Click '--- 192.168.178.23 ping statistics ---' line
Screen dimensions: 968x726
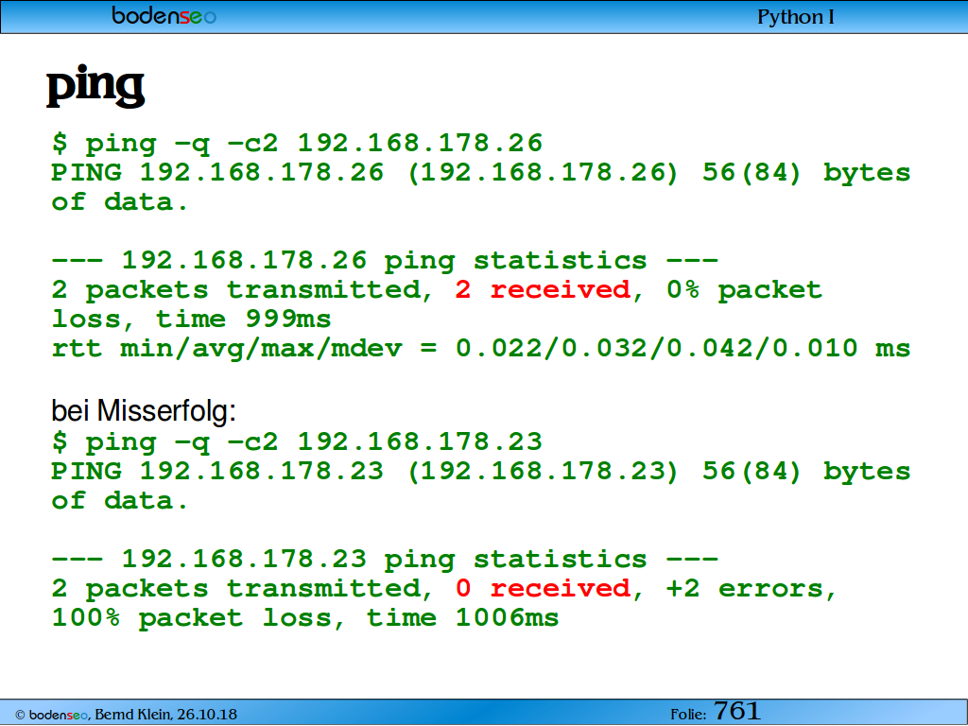[386, 560]
